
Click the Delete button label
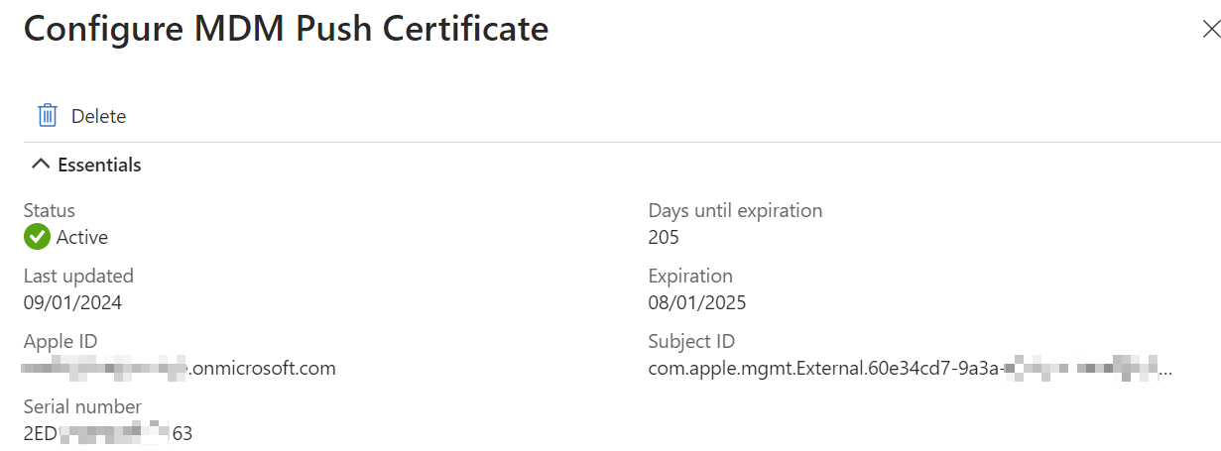click(x=98, y=116)
